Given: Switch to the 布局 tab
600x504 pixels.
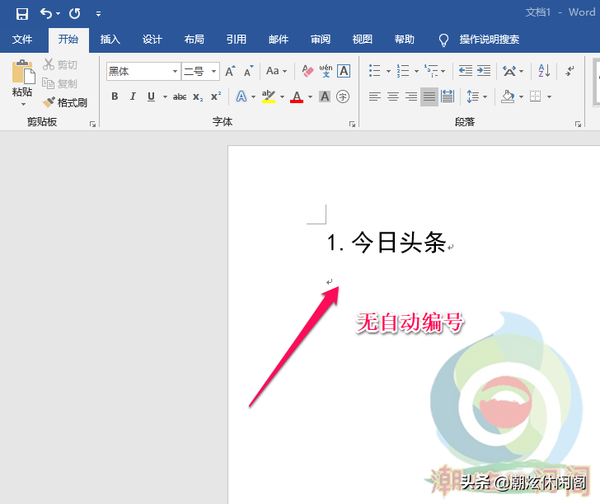Looking at the screenshot, I should [x=195, y=39].
